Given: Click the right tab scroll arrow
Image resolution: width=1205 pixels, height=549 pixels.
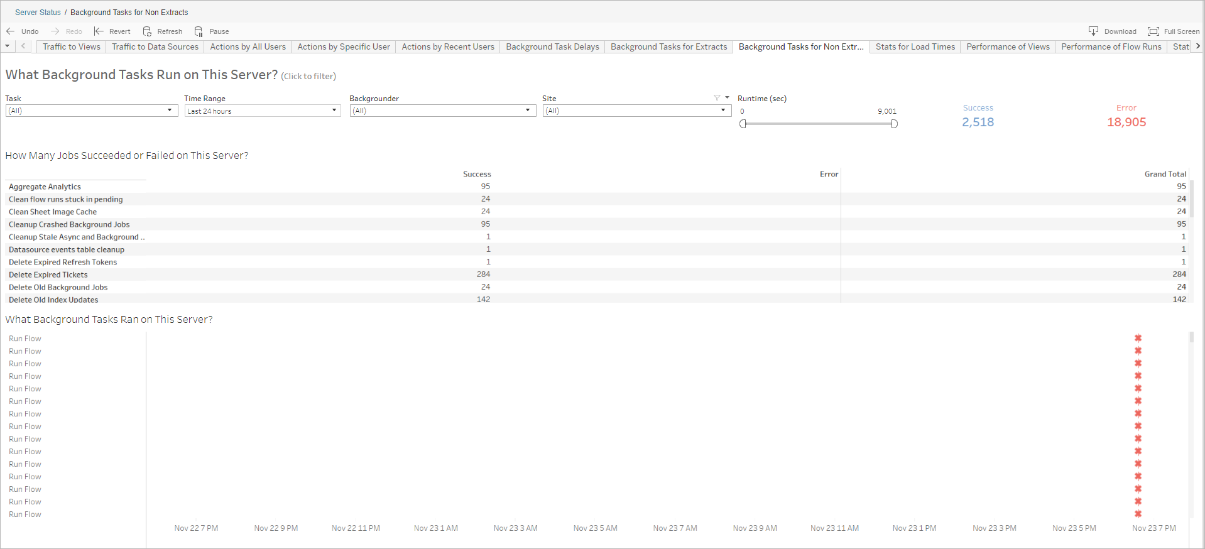Looking at the screenshot, I should [x=1198, y=46].
